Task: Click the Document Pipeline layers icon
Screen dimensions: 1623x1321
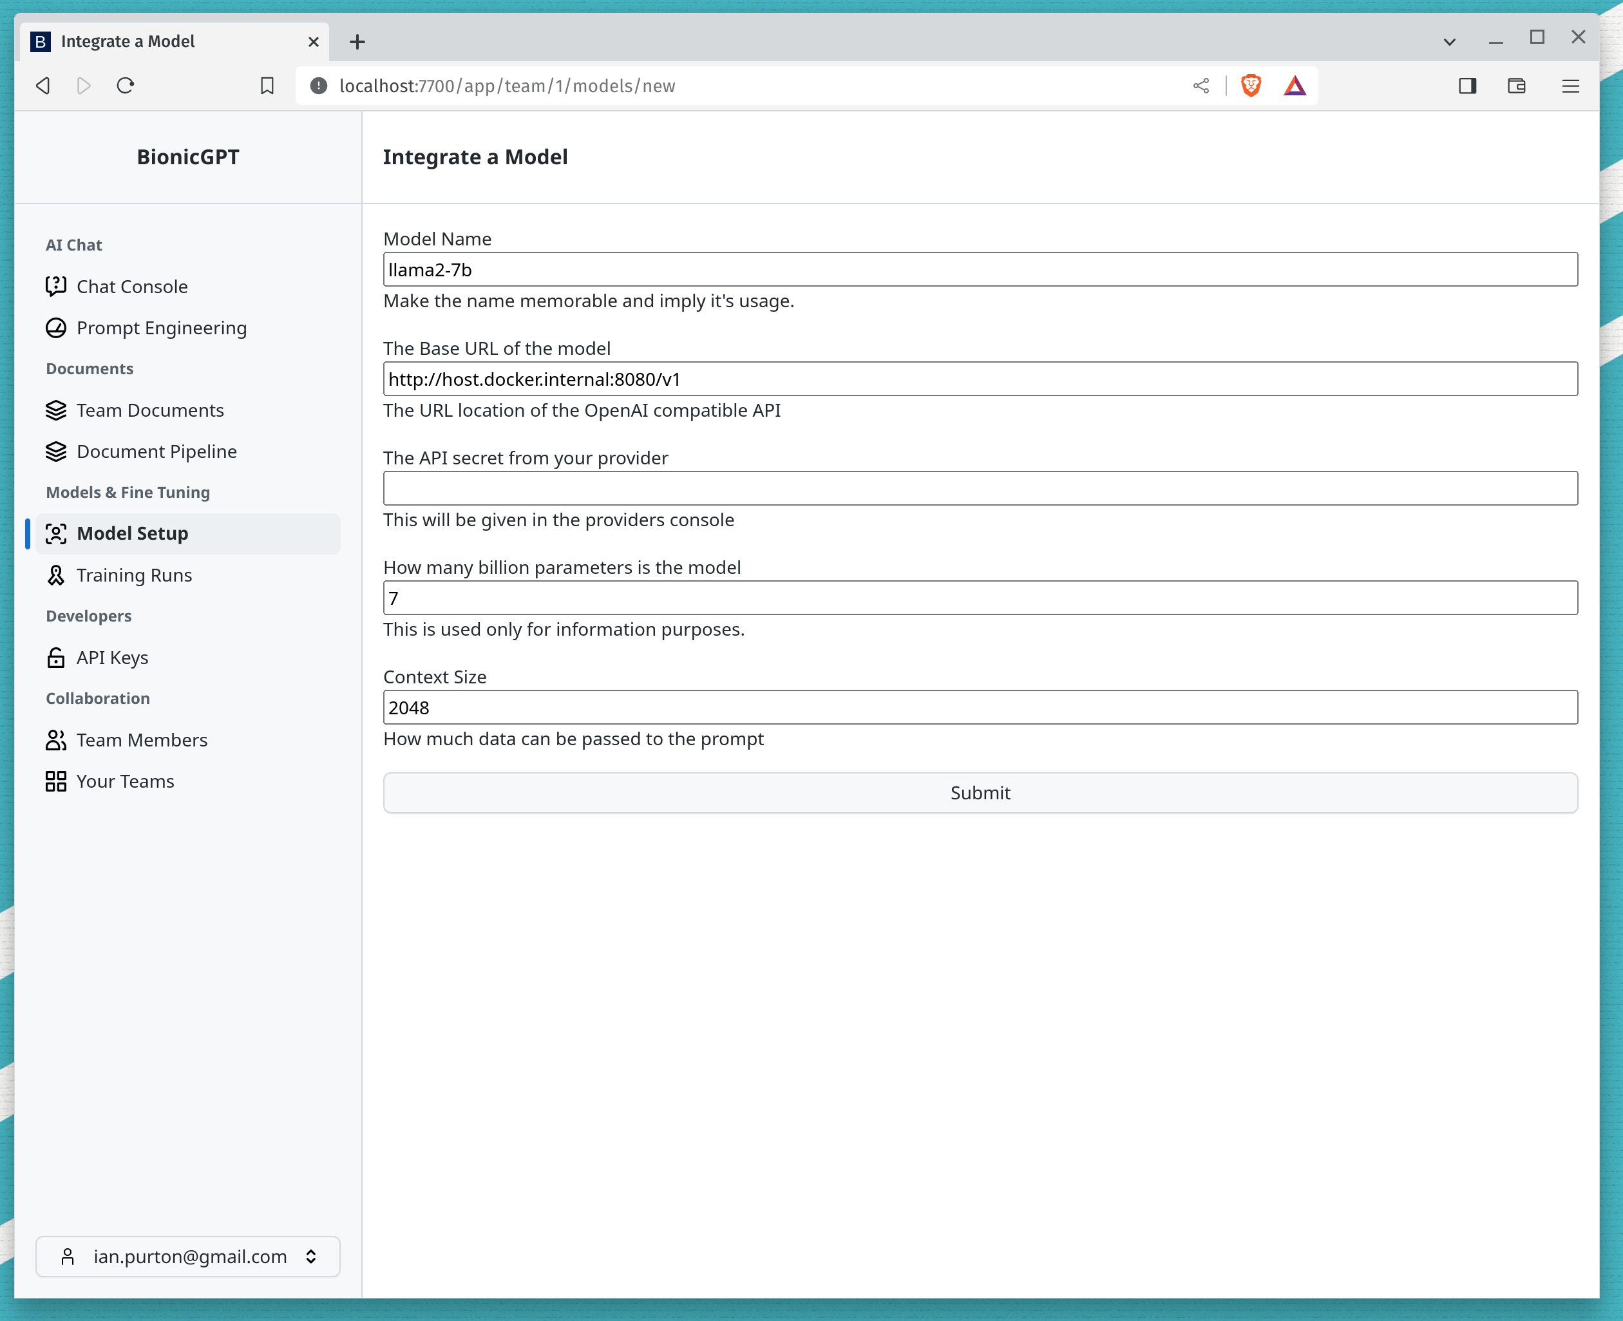Action: (x=55, y=451)
